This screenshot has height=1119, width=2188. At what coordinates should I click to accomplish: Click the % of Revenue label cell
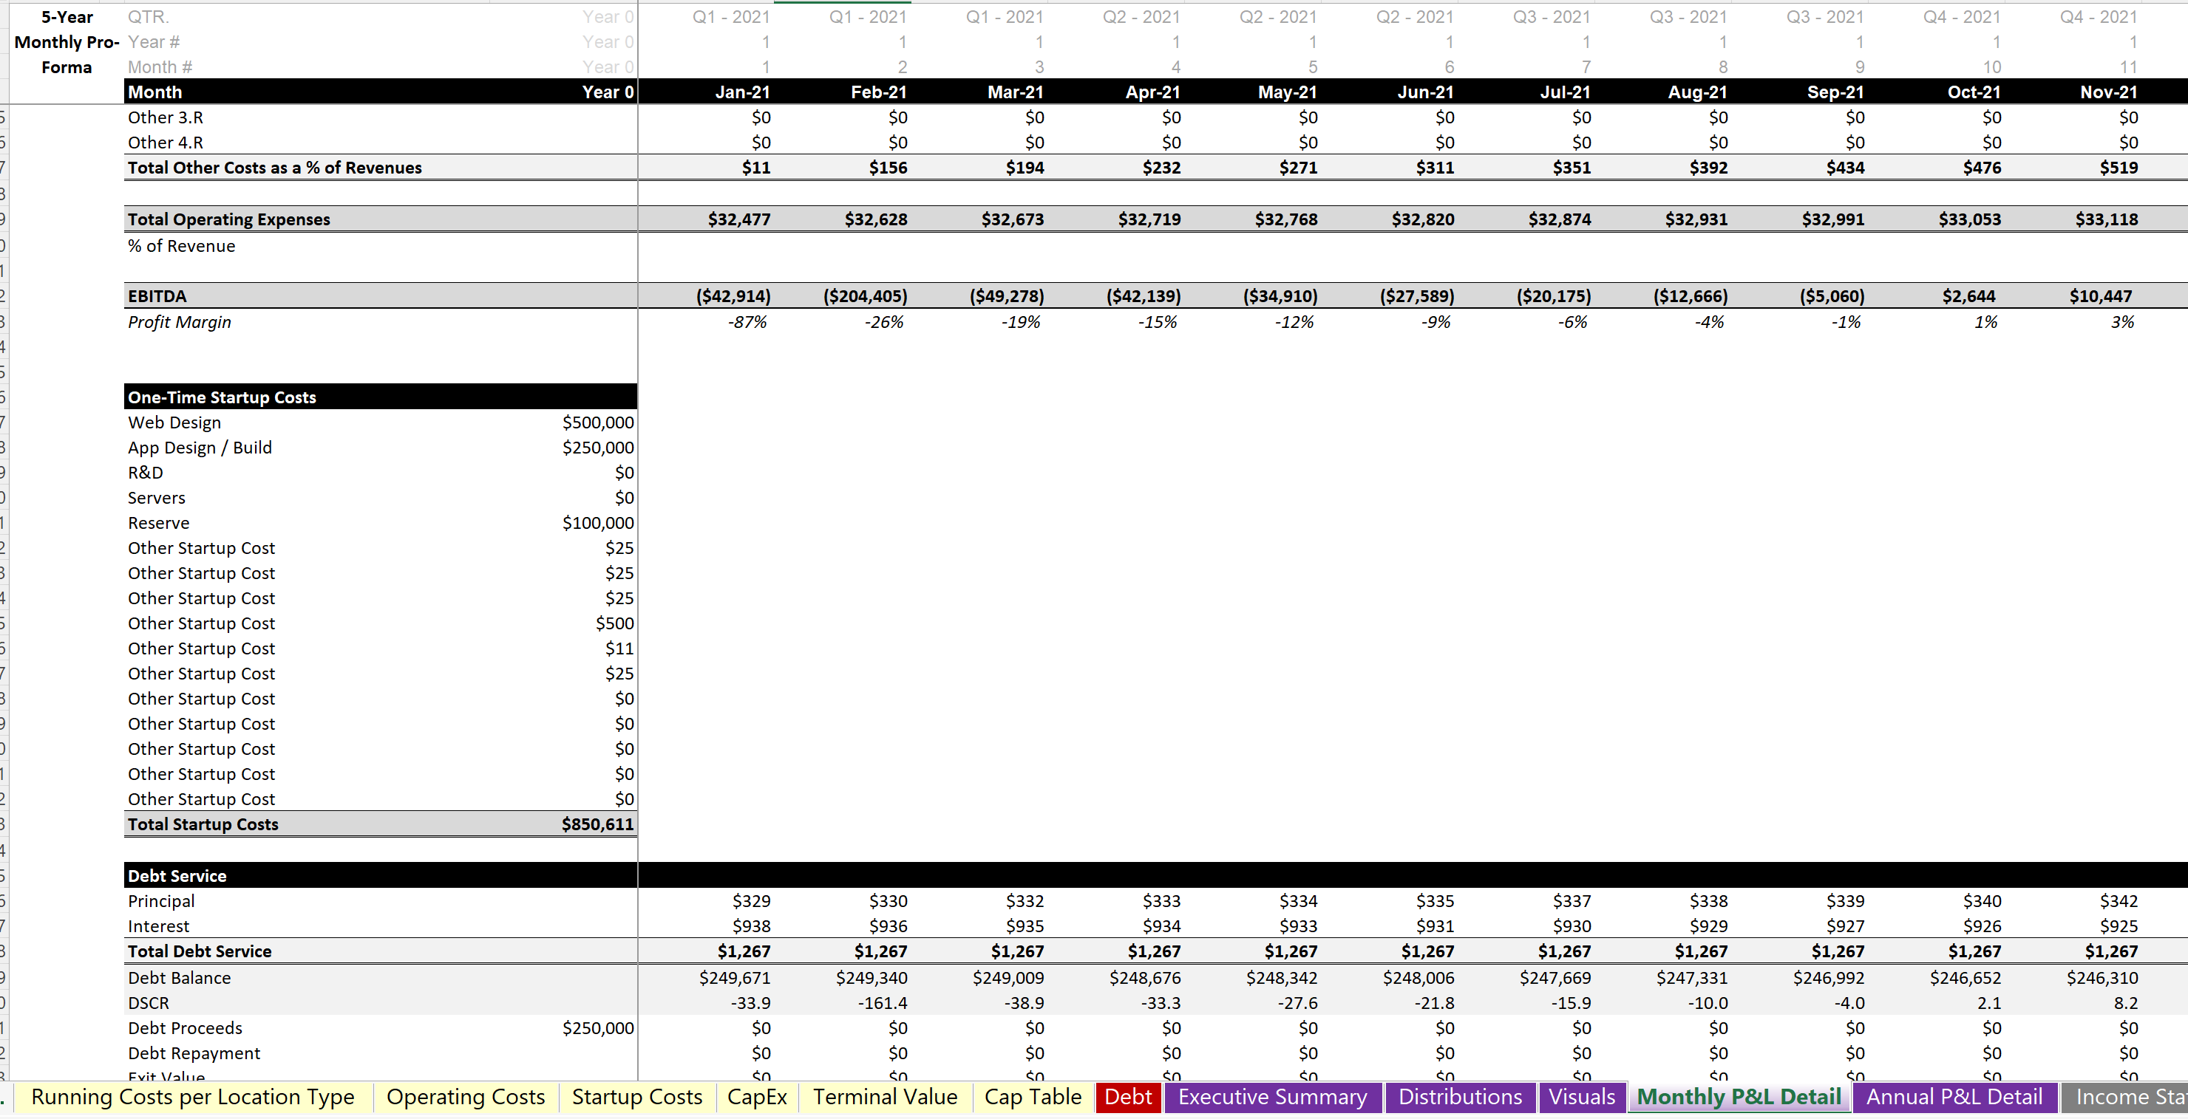point(181,246)
